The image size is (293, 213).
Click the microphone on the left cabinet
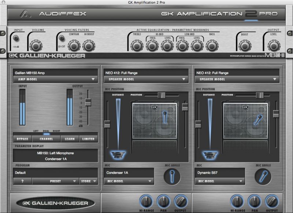pos(164,117)
